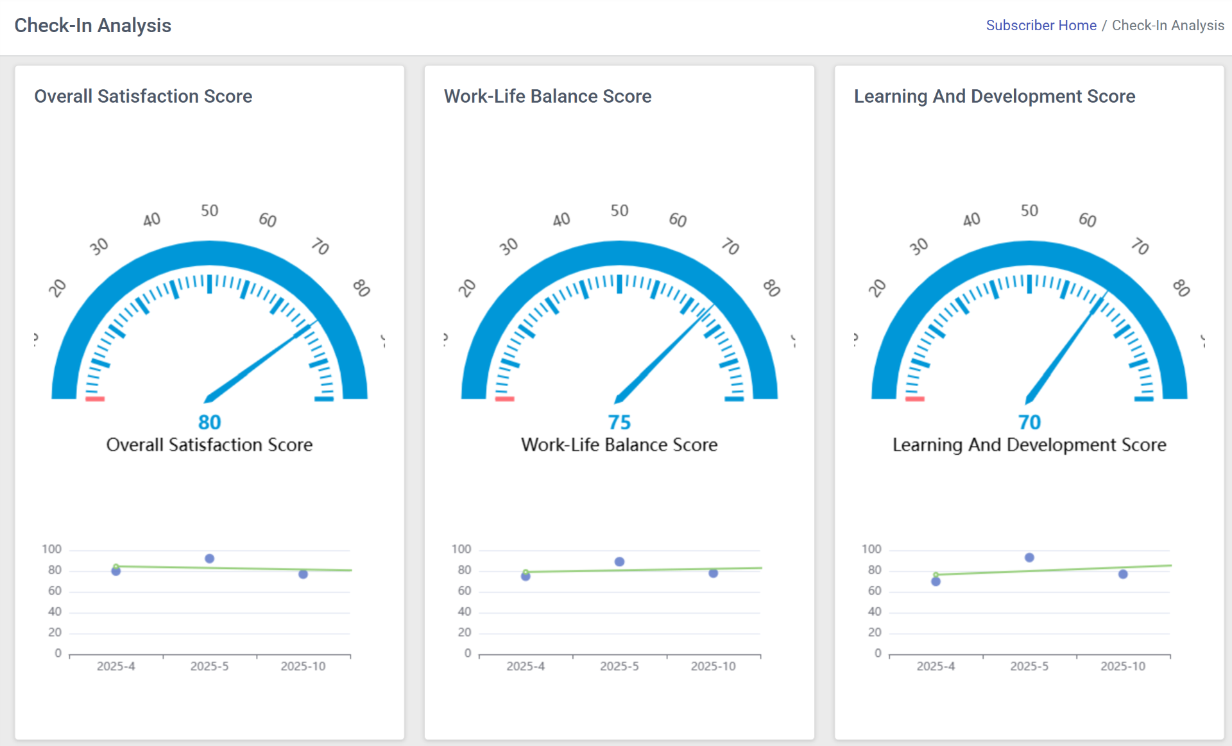Screen dimensions: 1232x746
Task: Select the 2025-5 data point in Overall Satisfaction trend
Action: pyautogui.click(x=209, y=558)
